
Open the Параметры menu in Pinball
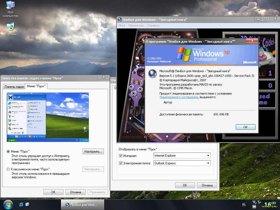[136, 25]
